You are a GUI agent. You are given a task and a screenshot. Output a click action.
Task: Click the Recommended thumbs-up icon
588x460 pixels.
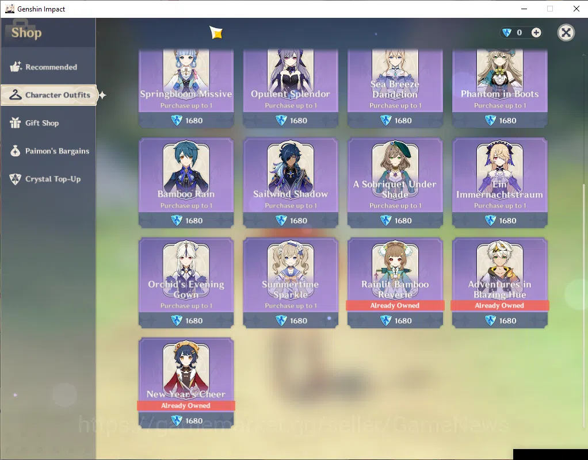[x=16, y=67]
